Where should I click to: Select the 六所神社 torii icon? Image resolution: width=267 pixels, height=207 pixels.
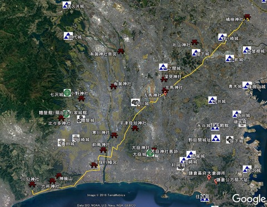52,181
